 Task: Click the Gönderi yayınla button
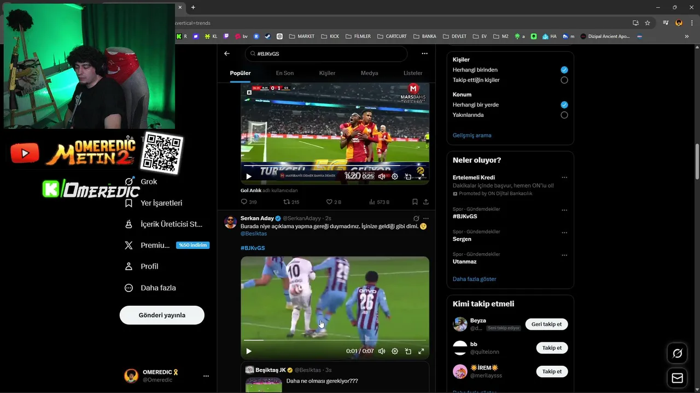pos(162,315)
